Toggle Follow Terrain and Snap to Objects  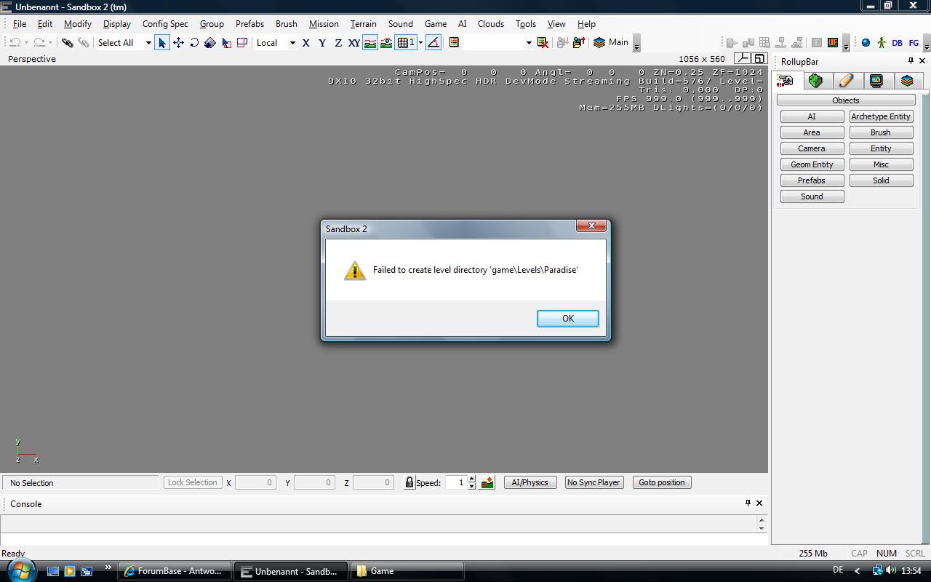click(x=386, y=43)
